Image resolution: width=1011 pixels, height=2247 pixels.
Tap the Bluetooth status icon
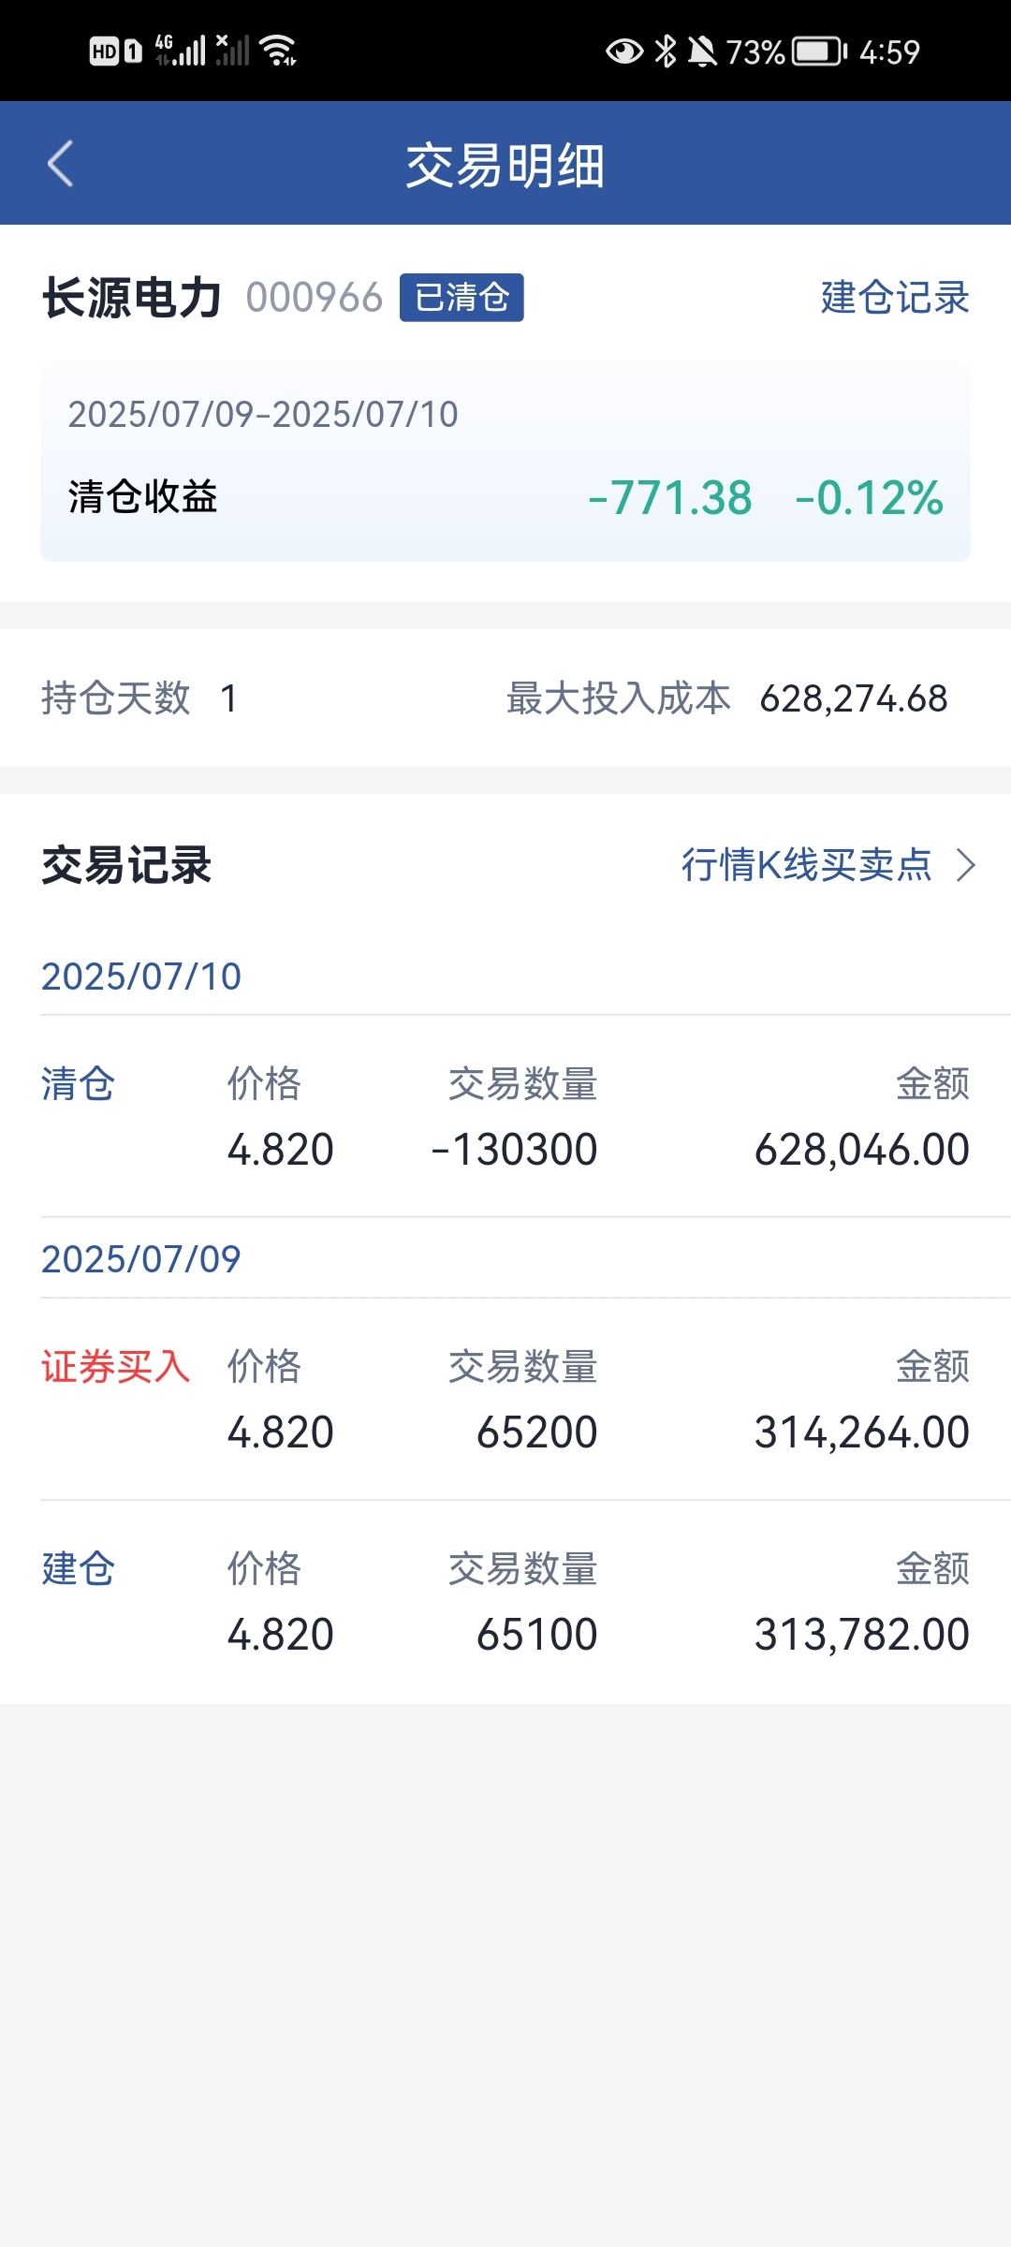coord(666,51)
